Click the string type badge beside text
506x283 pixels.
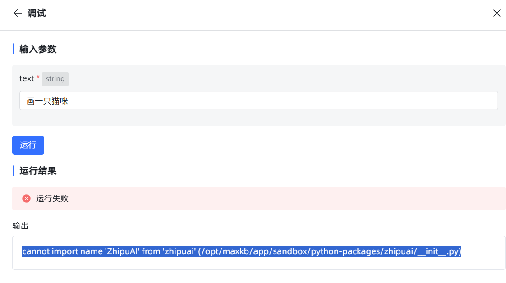pos(55,78)
